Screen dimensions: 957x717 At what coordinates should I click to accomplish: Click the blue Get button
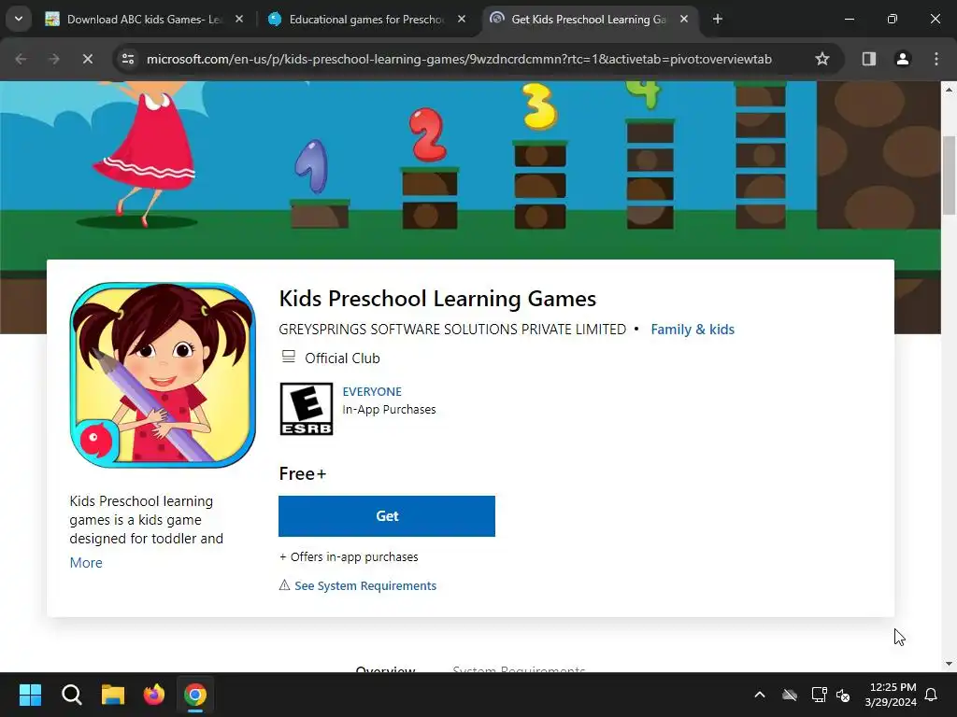(x=387, y=516)
